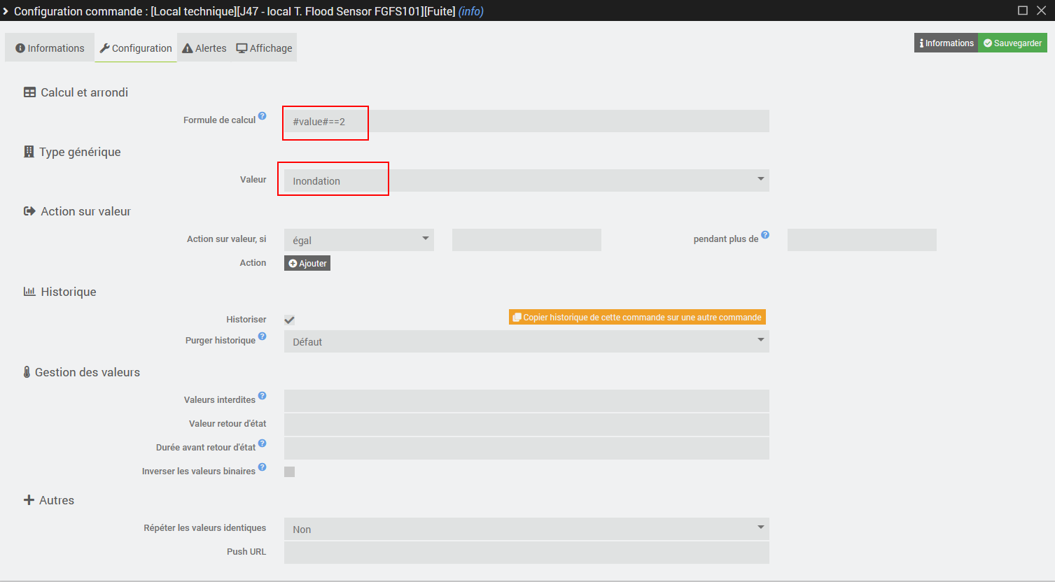
Task: Toggle the Historiser checkbox
Action: (289, 320)
